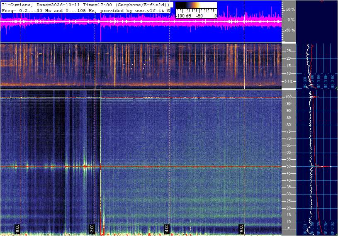Click the header line starting 'I1-Cumiana, Date='

(85, 5)
